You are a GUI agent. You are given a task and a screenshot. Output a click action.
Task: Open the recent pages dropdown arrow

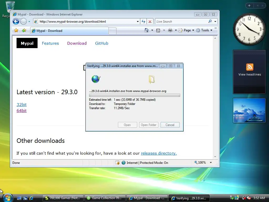click(29, 22)
